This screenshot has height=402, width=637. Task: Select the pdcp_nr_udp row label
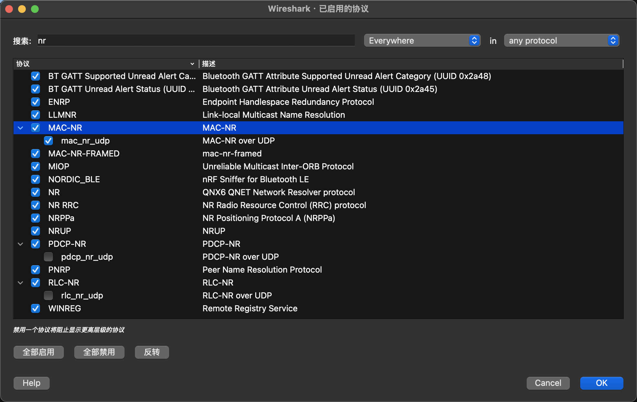click(87, 257)
